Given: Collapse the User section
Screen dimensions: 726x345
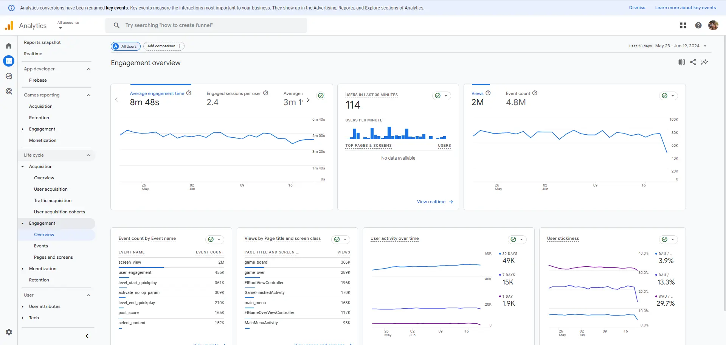Looking at the screenshot, I should click(88, 295).
